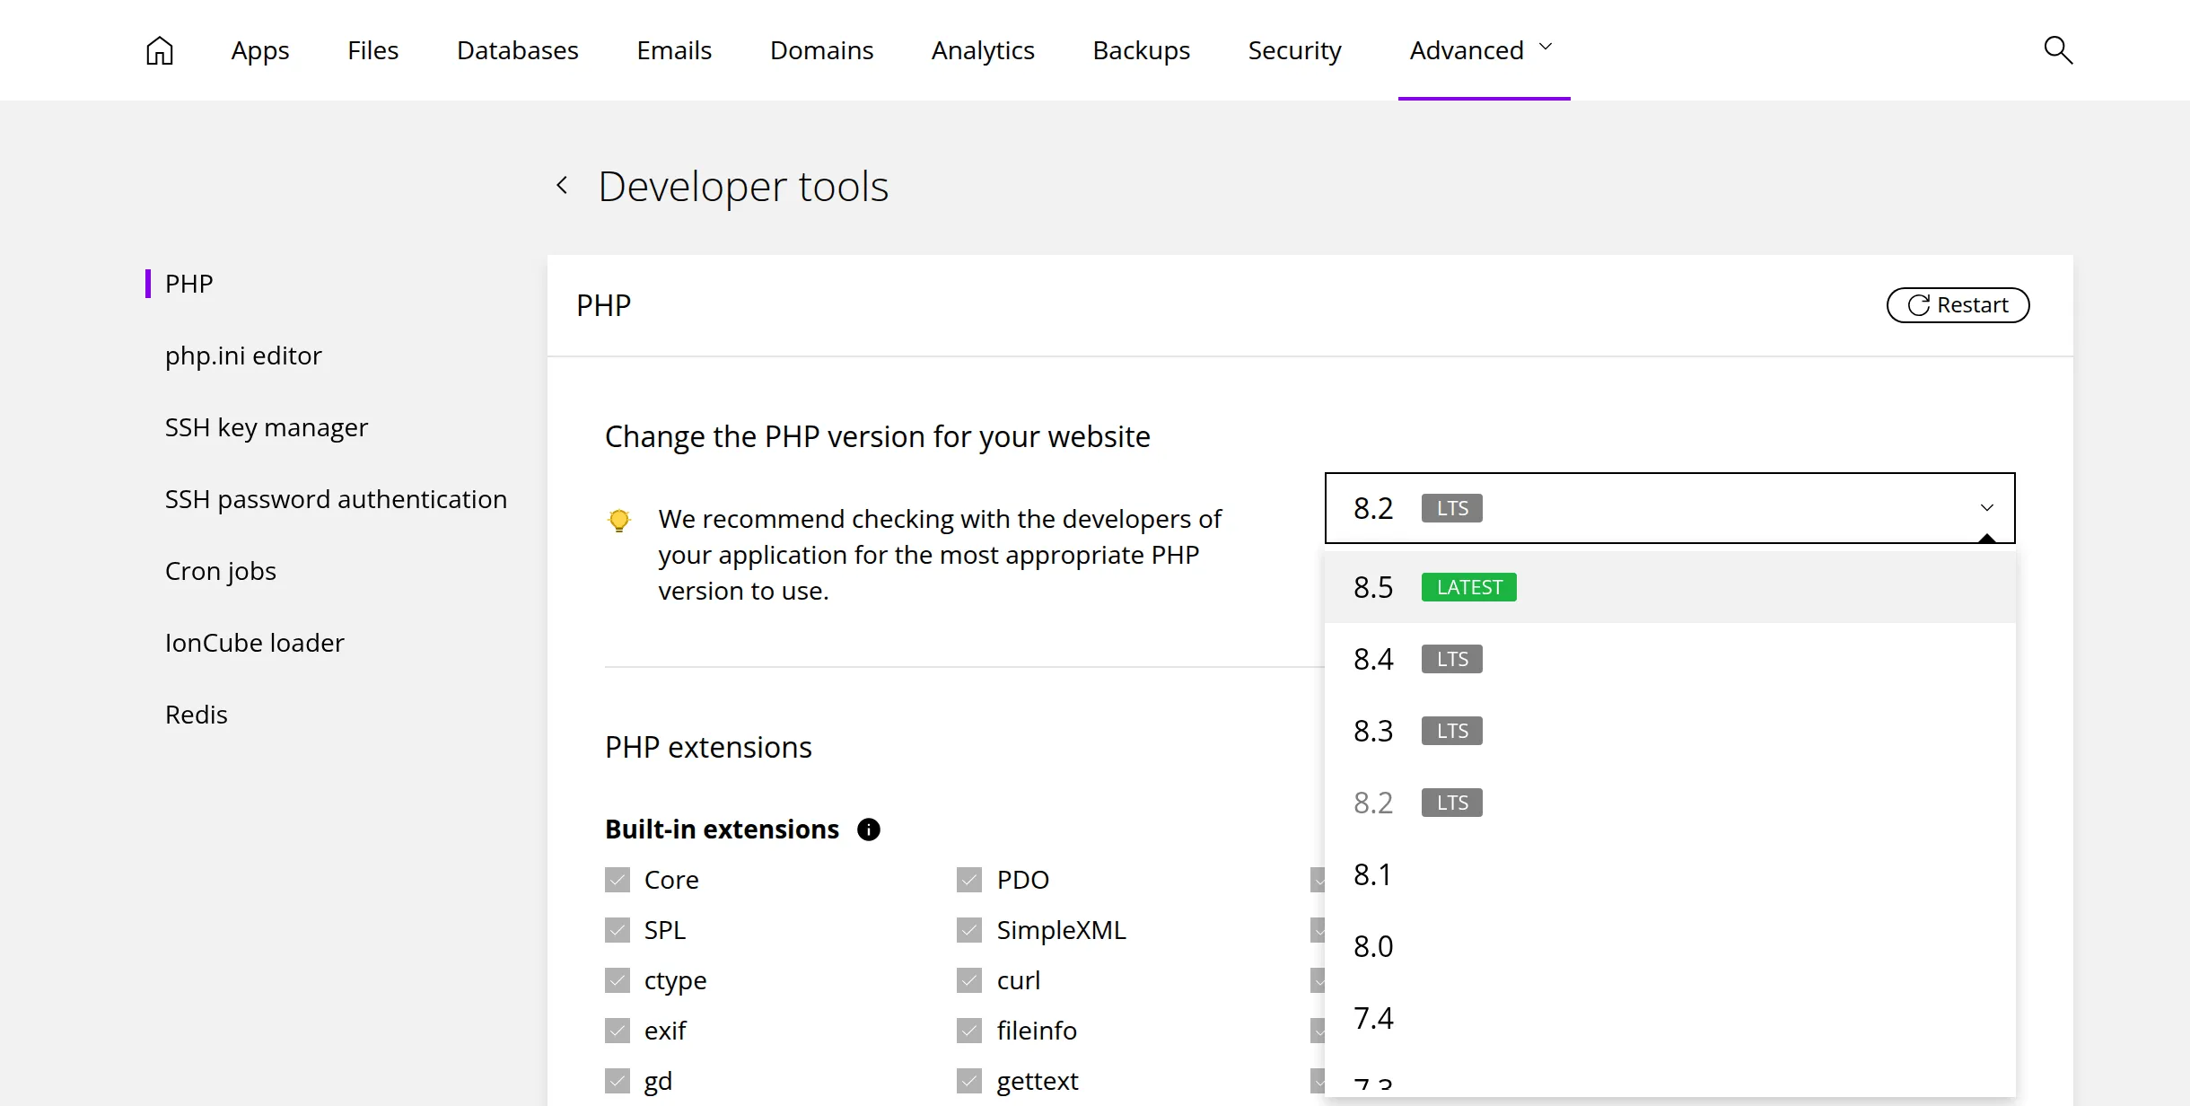This screenshot has width=2190, height=1106.
Task: Click the lightbulb tip icon
Action: tap(618, 521)
